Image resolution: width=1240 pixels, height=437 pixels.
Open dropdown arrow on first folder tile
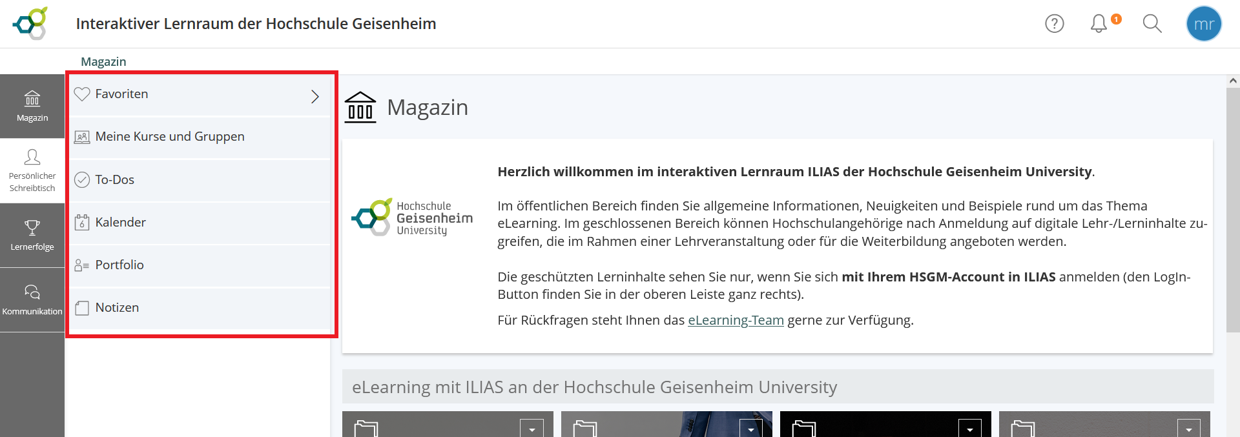pos(532,429)
